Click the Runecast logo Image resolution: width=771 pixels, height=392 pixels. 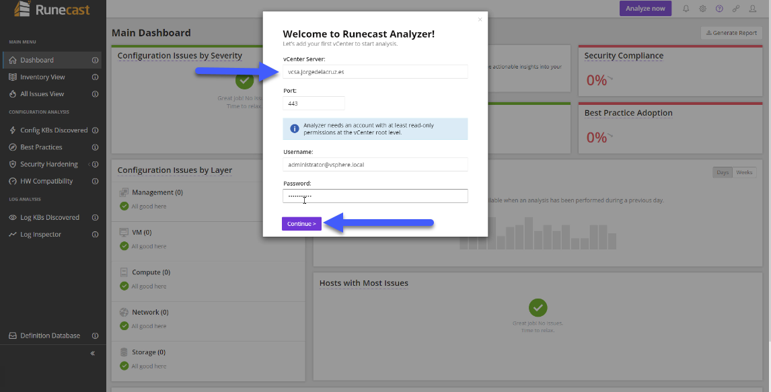pyautogui.click(x=52, y=8)
